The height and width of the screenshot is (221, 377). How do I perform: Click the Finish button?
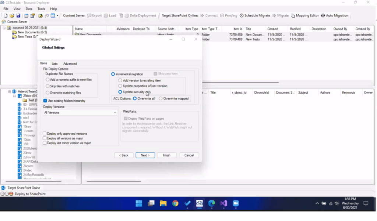pyautogui.click(x=167, y=155)
